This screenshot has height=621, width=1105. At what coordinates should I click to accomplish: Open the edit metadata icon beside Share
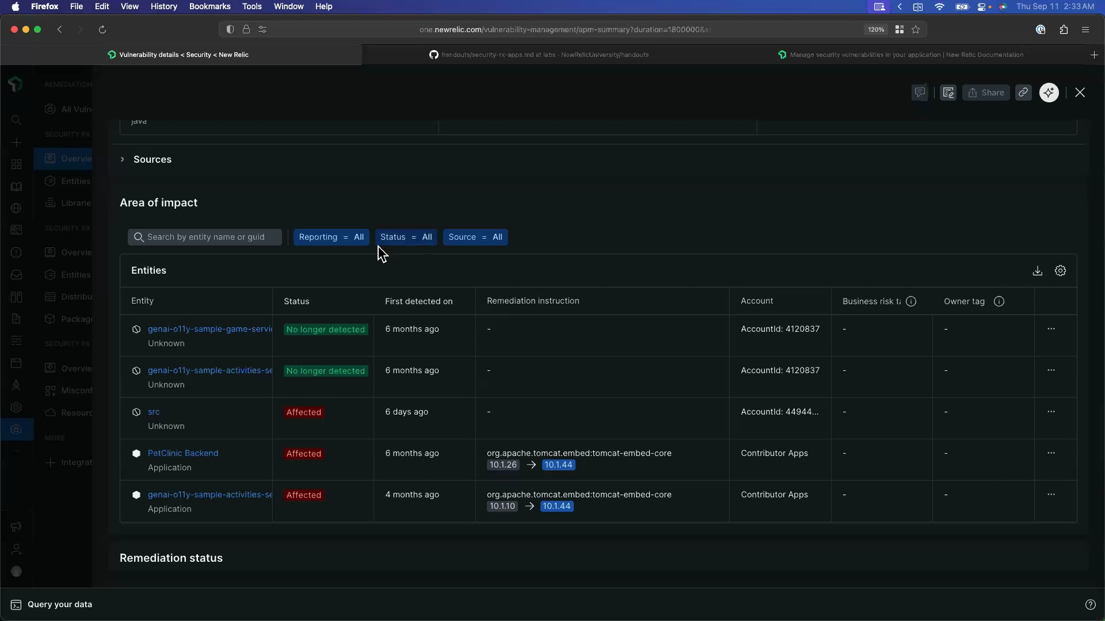point(948,93)
